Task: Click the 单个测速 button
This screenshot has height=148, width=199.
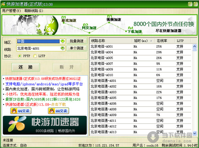Action: tap(77, 48)
